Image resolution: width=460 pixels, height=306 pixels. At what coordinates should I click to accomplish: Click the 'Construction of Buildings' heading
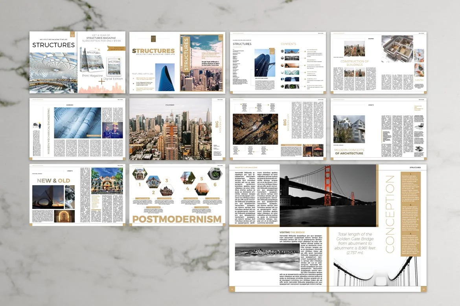click(355, 63)
